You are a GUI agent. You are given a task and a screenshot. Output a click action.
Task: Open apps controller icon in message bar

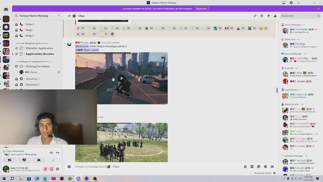point(272,167)
